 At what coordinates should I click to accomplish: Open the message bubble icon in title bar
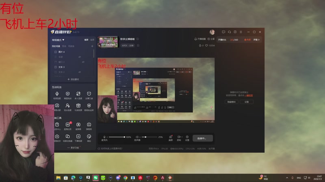click(x=223, y=32)
